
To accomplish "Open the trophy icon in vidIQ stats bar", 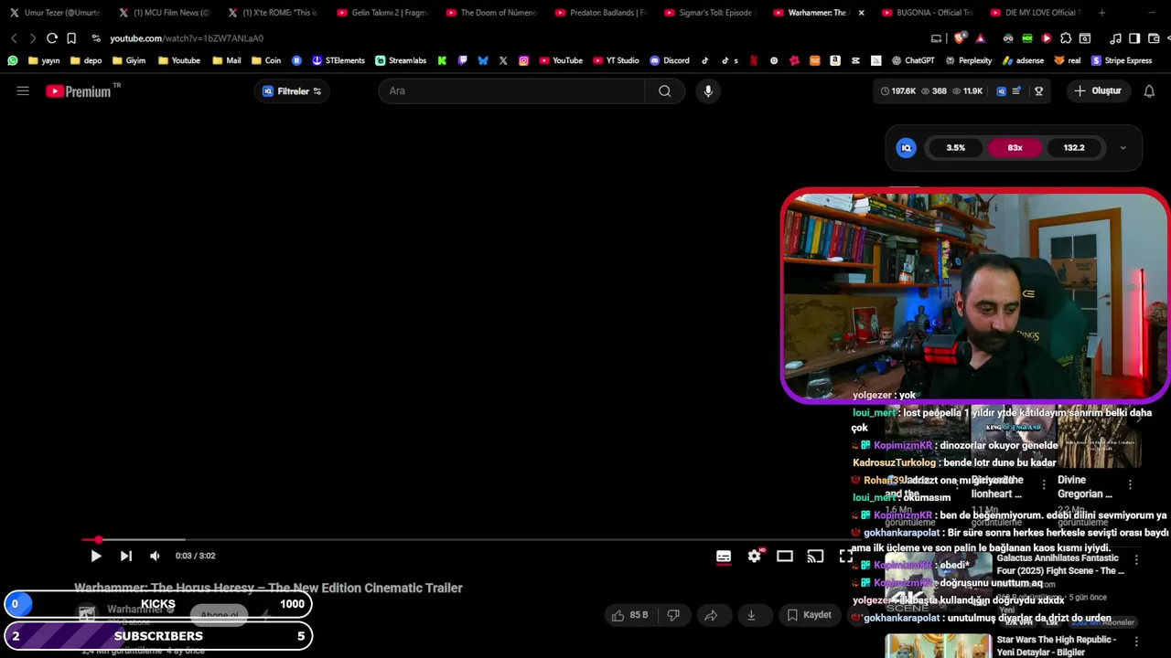I will coord(1038,91).
